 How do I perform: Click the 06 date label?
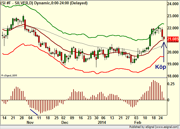click(103, 118)
